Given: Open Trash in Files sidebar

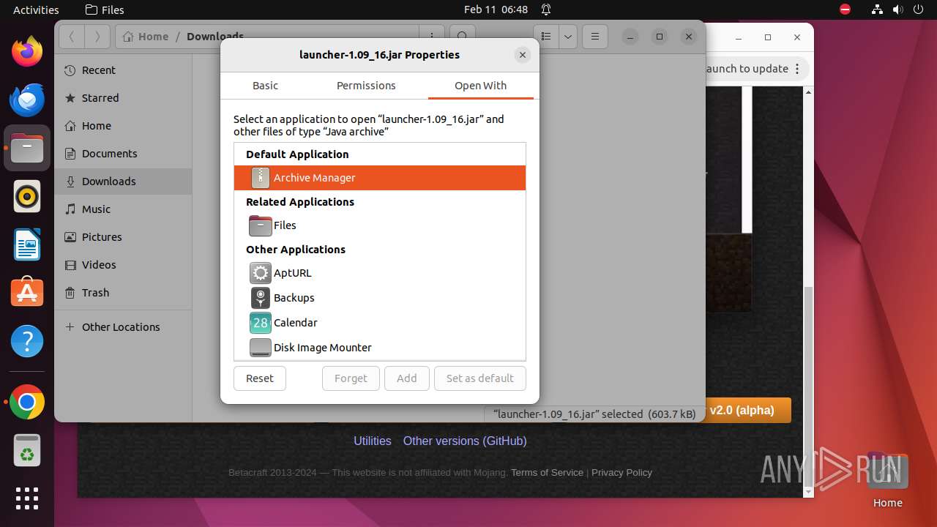Looking at the screenshot, I should coord(123,293).
